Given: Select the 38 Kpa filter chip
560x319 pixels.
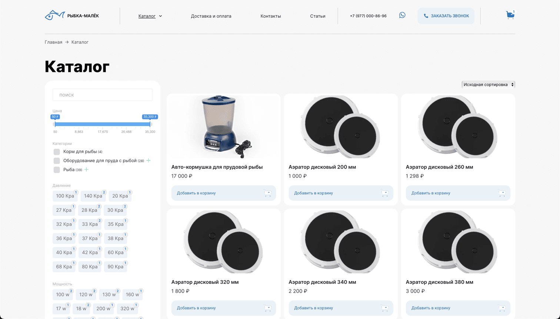Looking at the screenshot, I should pos(116,238).
